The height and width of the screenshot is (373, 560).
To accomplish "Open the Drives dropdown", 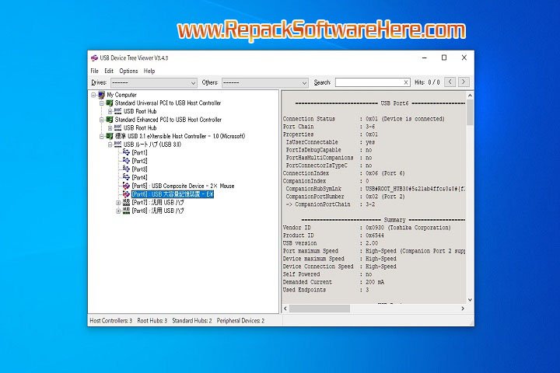I will pos(154,83).
